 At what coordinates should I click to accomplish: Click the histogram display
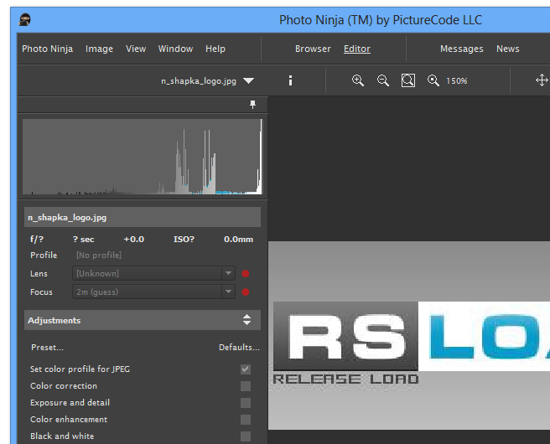[142, 157]
